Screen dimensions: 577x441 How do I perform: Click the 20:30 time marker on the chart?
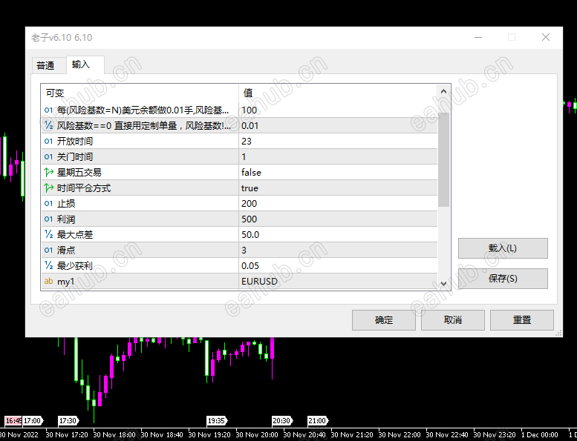282,420
